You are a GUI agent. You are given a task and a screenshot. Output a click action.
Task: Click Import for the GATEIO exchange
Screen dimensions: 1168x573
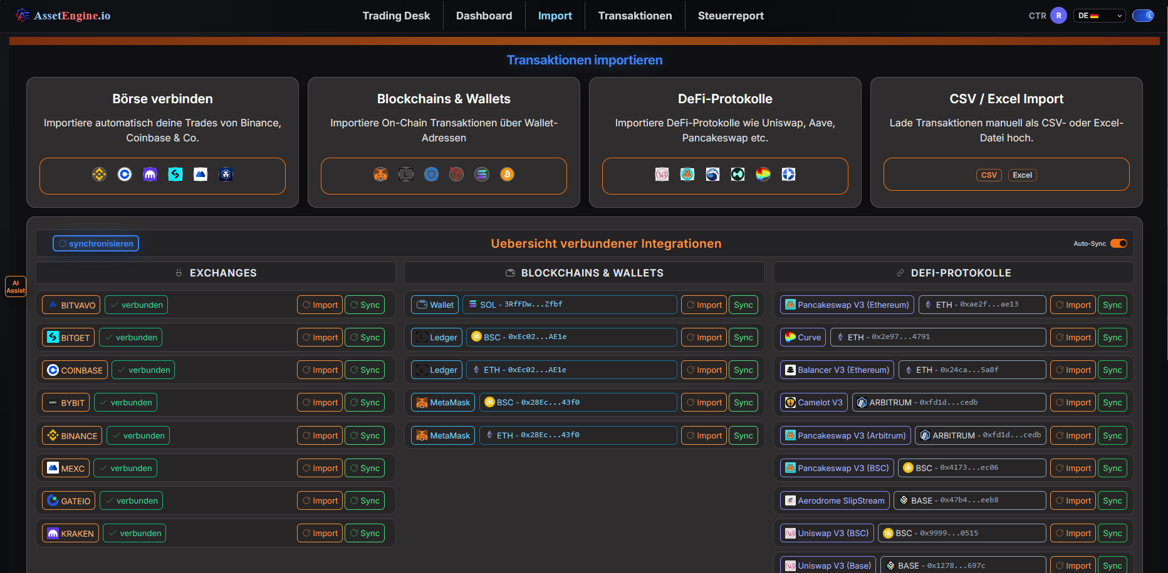(x=320, y=500)
